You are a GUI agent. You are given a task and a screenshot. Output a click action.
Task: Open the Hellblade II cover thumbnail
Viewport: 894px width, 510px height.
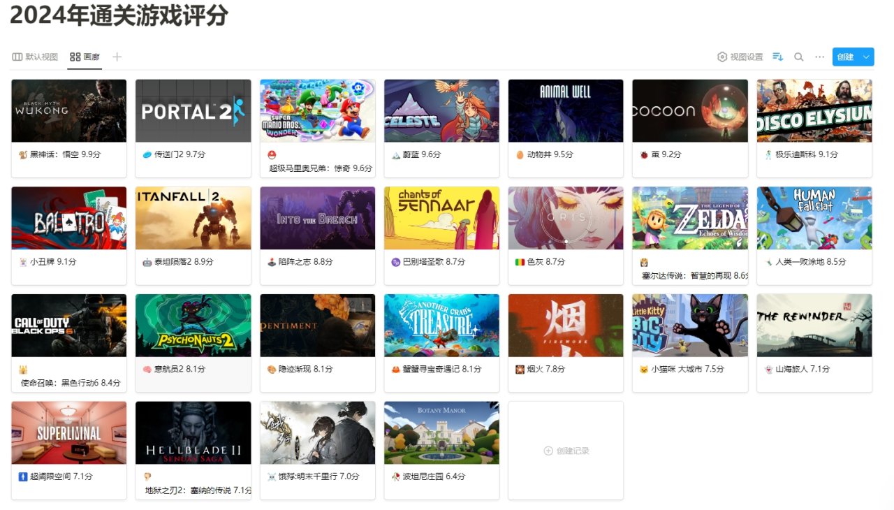(193, 432)
